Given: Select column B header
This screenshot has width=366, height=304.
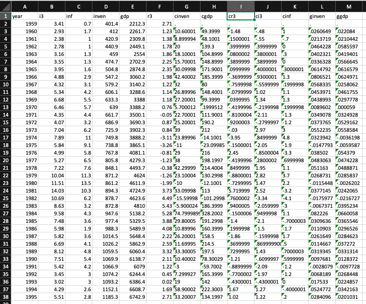Looking at the screenshot, I should (x=52, y=7).
